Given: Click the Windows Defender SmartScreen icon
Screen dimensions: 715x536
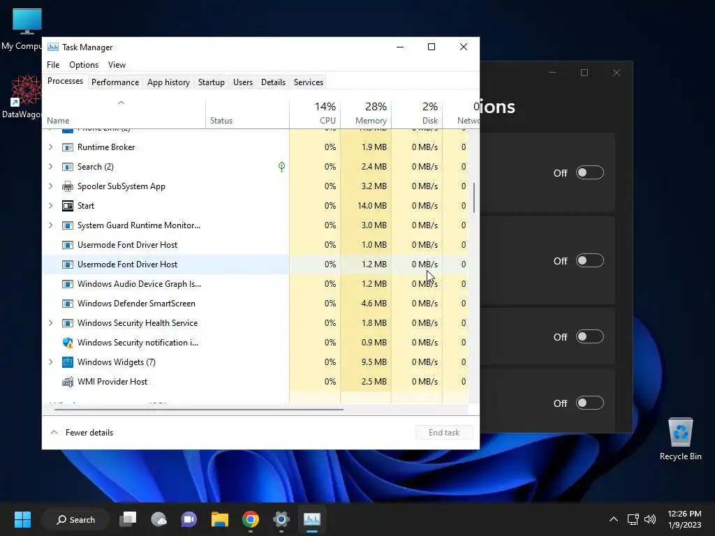Looking at the screenshot, I should coord(68,304).
